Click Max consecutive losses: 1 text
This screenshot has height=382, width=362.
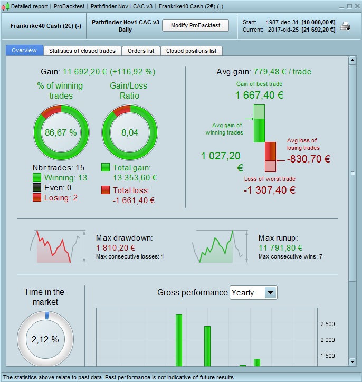[x=130, y=256]
